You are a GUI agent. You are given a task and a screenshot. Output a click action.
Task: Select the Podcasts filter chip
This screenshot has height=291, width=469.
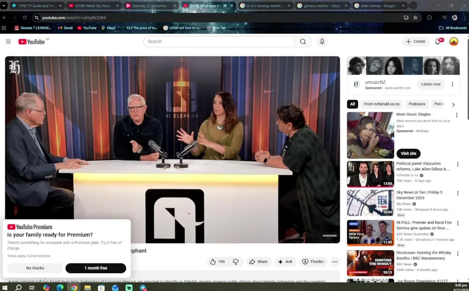tap(417, 104)
